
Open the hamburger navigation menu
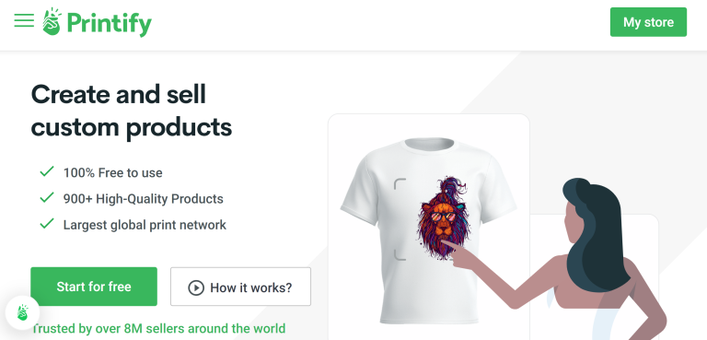coord(24,20)
